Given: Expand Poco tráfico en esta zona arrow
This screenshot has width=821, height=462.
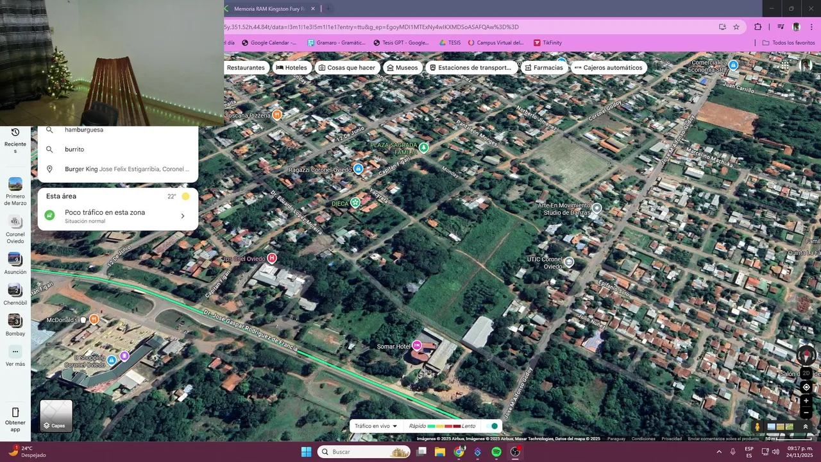Looking at the screenshot, I should click(x=182, y=216).
